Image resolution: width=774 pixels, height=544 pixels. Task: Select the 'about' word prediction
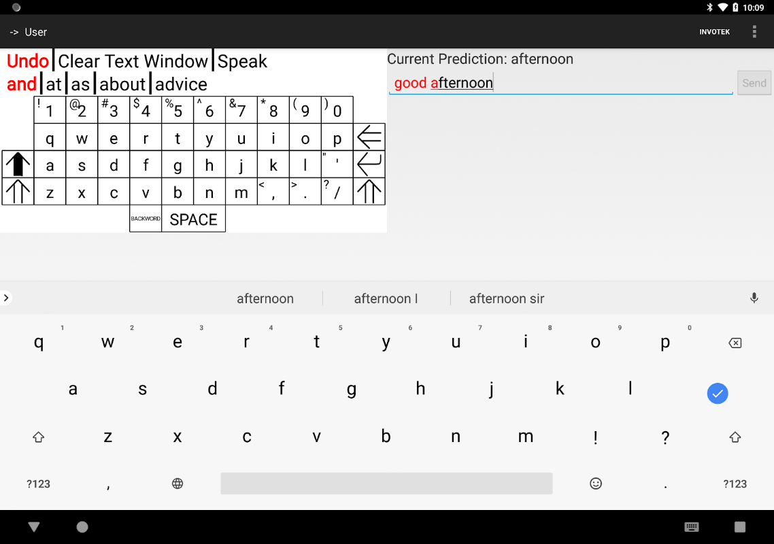click(122, 84)
